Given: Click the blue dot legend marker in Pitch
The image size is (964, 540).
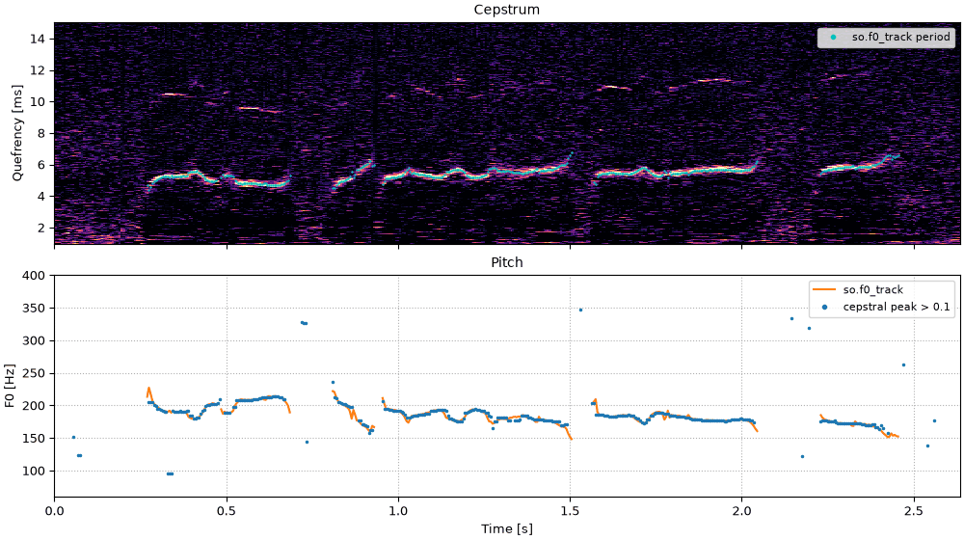Looking at the screenshot, I should [824, 307].
